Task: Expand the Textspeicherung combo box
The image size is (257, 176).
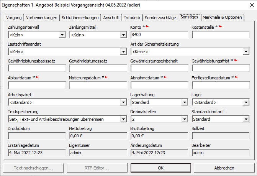Action: tap(123, 119)
